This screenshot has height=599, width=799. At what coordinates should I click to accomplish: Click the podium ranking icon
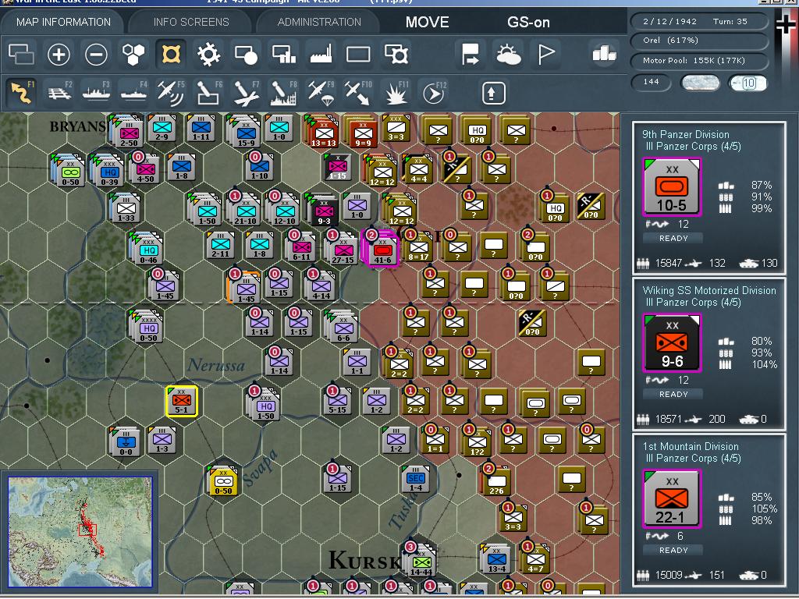tap(604, 54)
